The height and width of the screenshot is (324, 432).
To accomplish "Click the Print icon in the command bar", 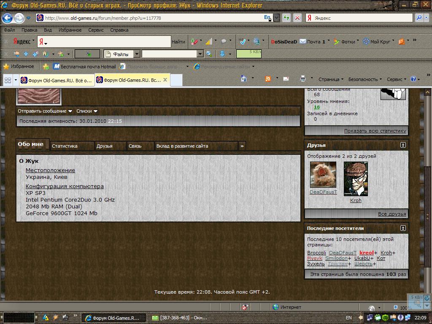I will click(x=303, y=79).
